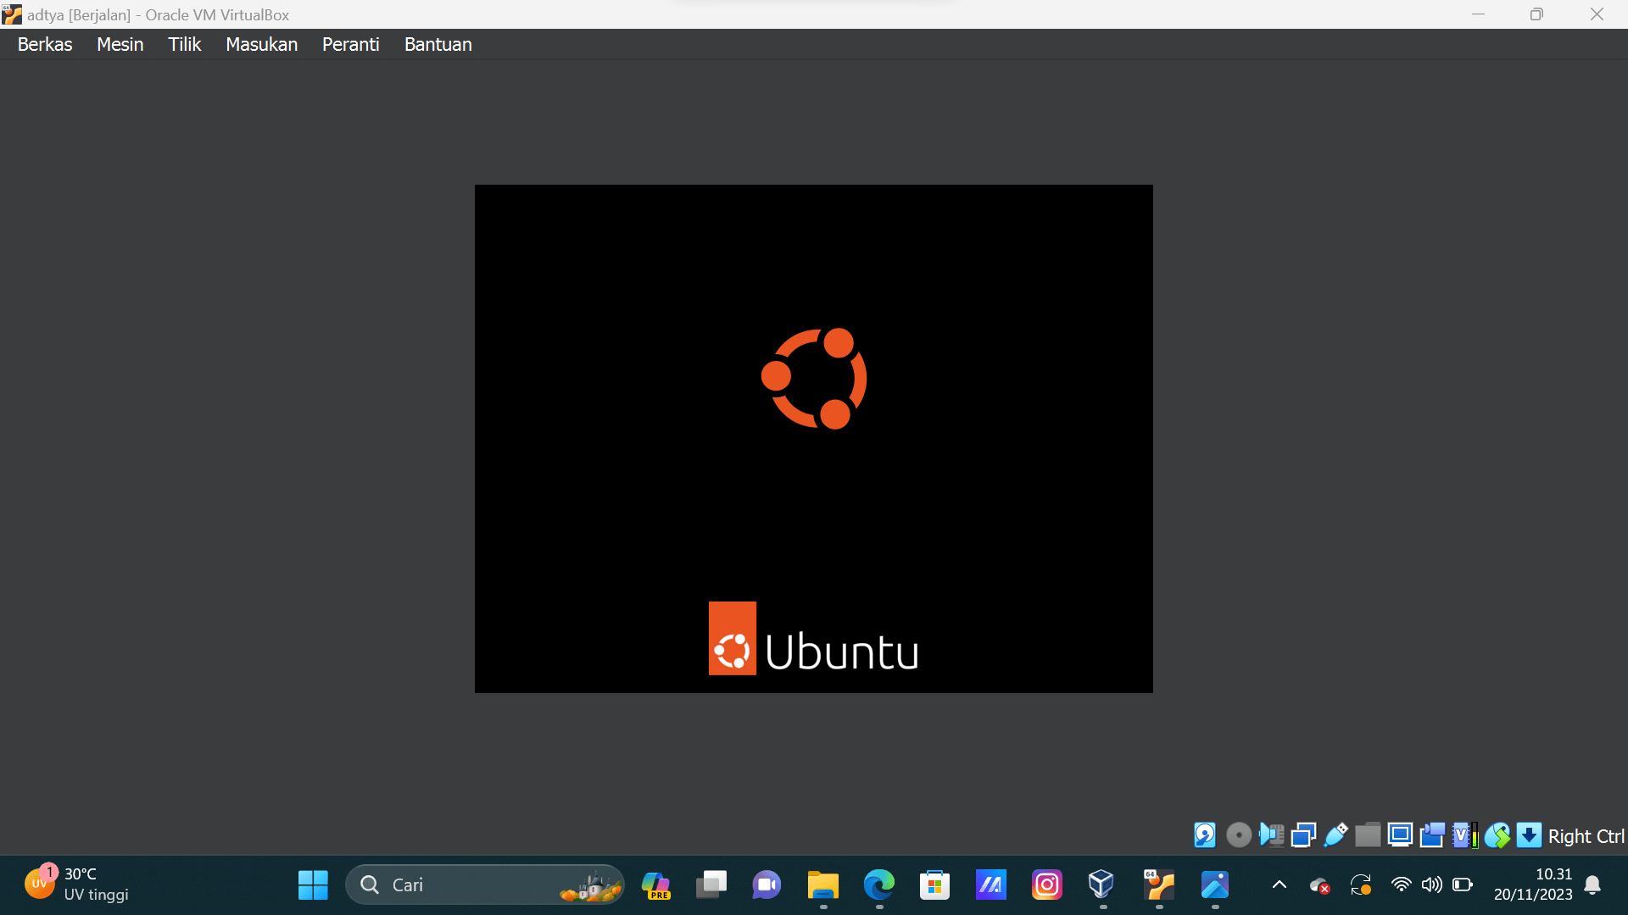Open the Masukan menu
Viewport: 1628px width, 915px height.
(261, 44)
